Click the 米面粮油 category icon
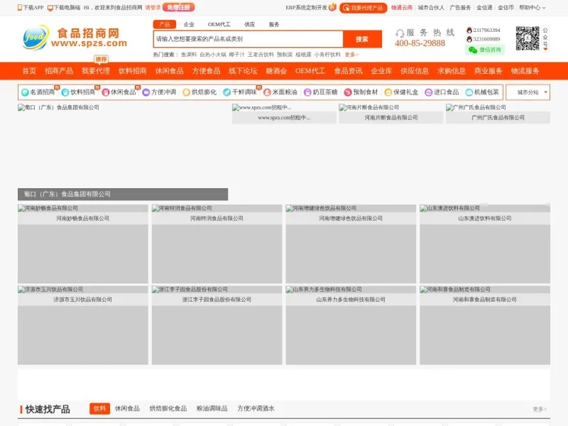The height and width of the screenshot is (426, 568). [x=267, y=92]
